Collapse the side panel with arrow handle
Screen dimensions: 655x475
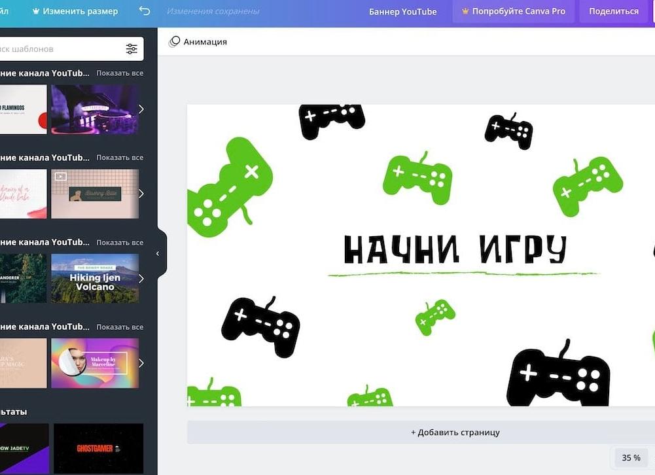(158, 253)
